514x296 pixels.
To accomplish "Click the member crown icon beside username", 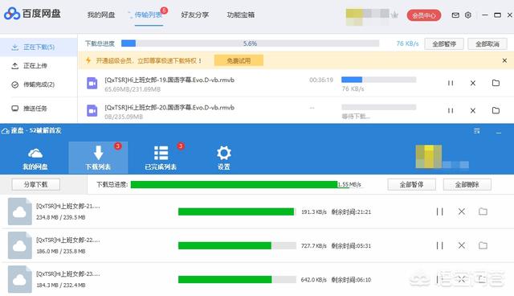I will 394,14.
